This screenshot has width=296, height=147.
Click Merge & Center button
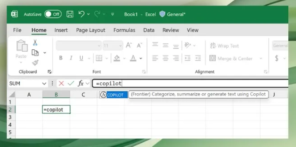[x=231, y=59]
